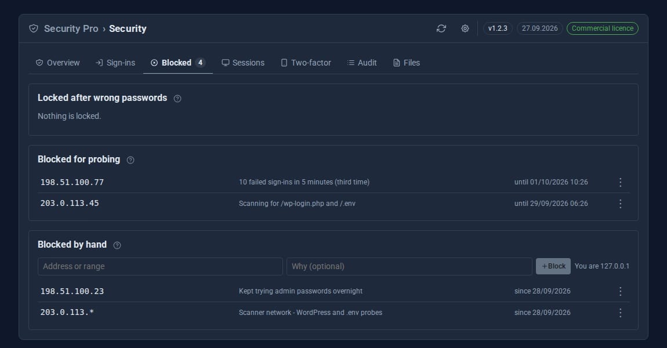Switch to the Overview tab
Image resolution: width=667 pixels, height=348 pixels.
[57, 63]
